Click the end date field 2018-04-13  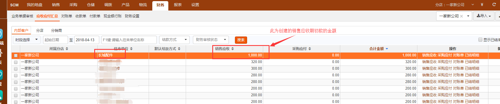87,40
